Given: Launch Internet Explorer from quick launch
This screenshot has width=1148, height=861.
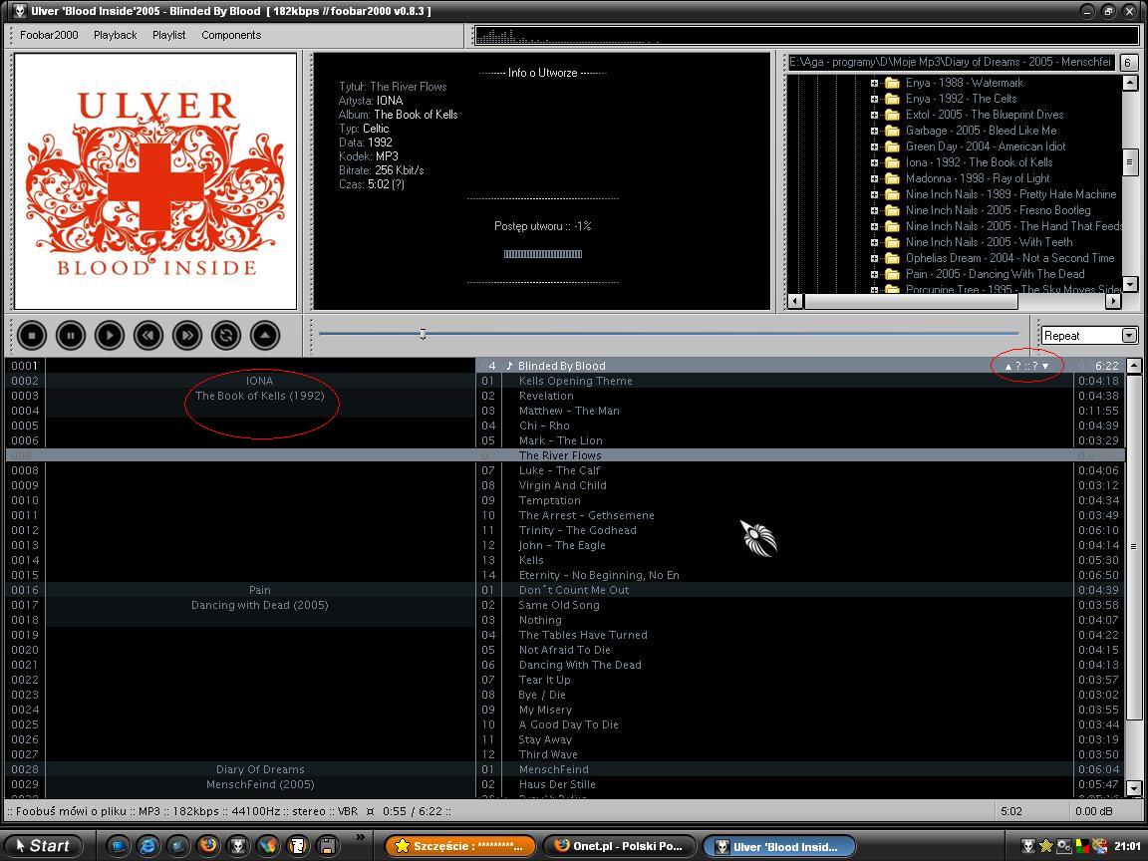Looking at the screenshot, I should point(147,846).
